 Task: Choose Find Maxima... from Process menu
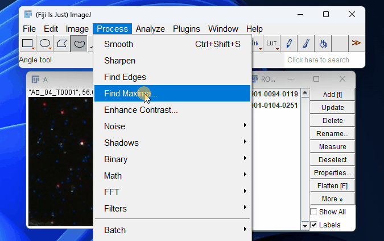130,94
